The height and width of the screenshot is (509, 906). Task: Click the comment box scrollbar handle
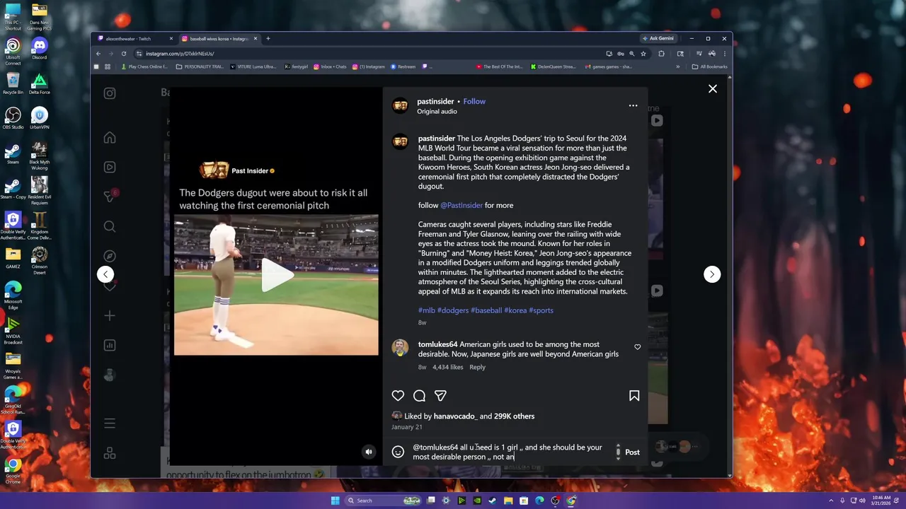click(618, 452)
